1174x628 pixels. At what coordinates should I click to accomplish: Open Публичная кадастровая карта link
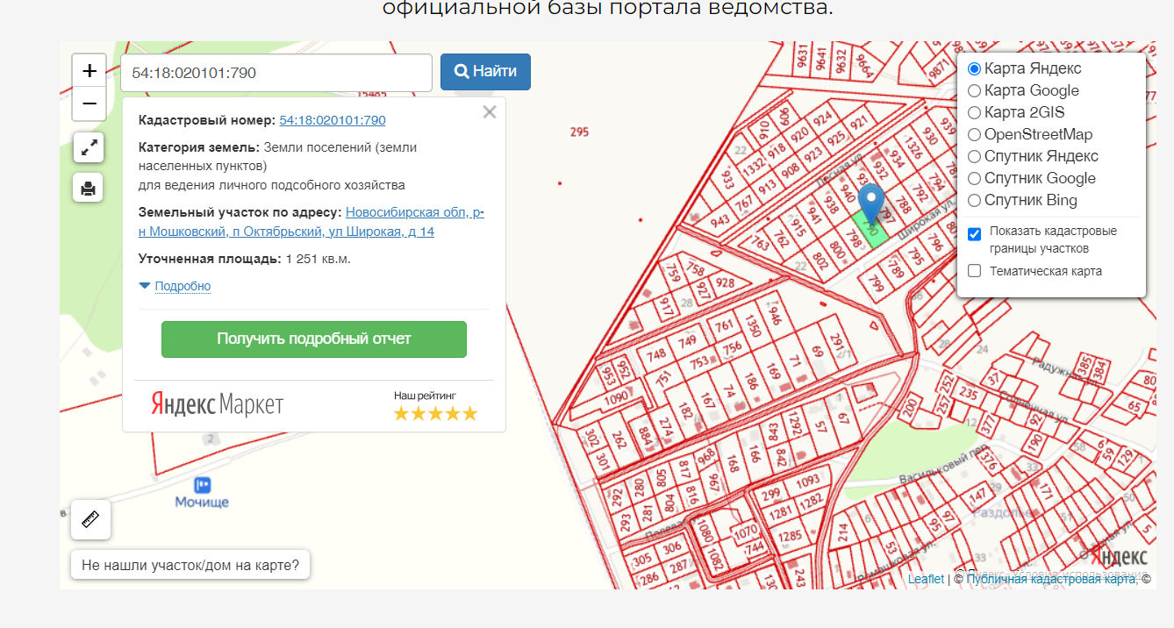(x=1051, y=579)
